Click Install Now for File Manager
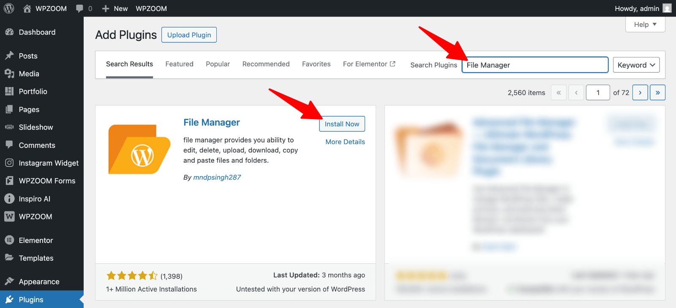The image size is (676, 308). [x=342, y=124]
